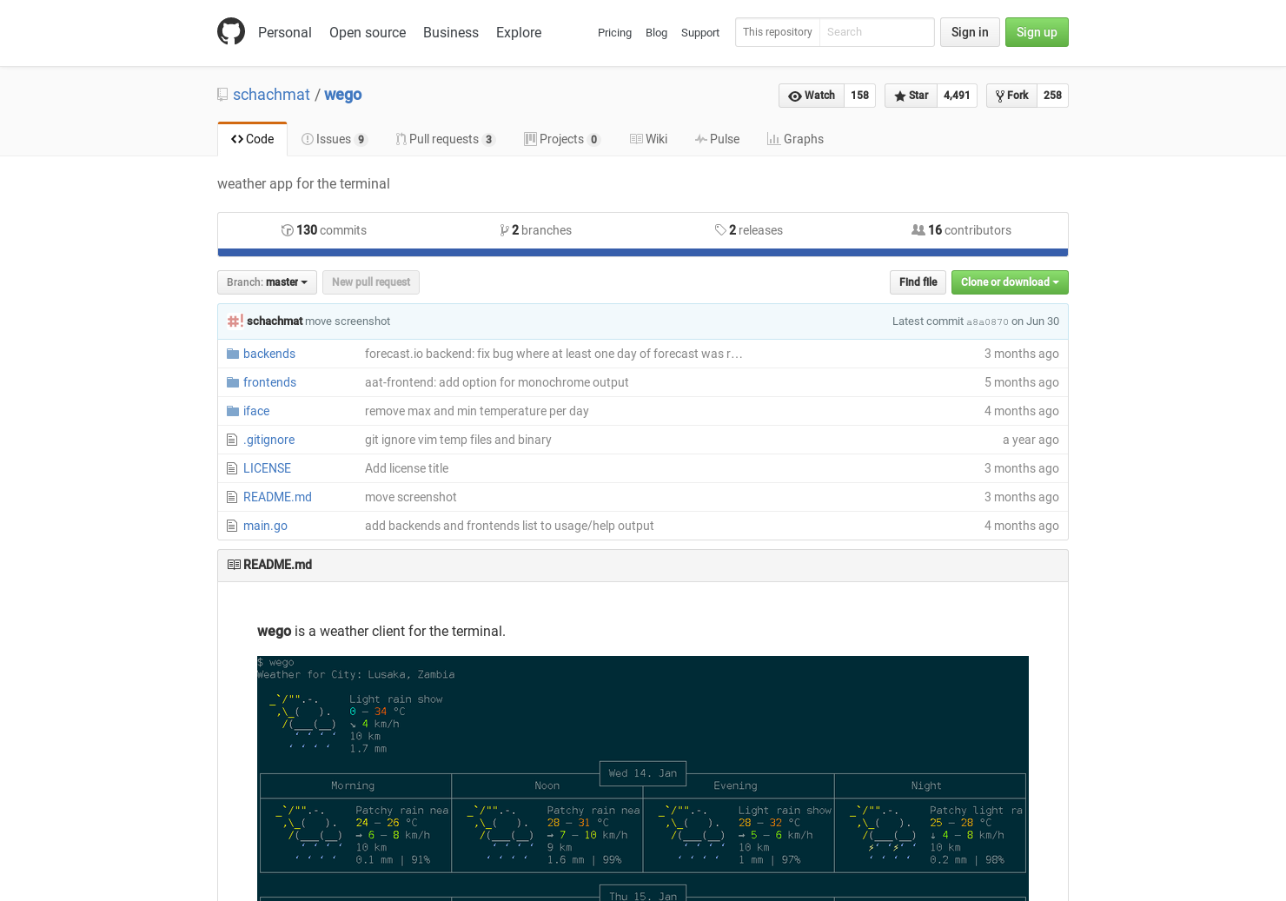1286x901 pixels.
Task: Click the GitHub Octocat logo
Action: click(x=231, y=31)
